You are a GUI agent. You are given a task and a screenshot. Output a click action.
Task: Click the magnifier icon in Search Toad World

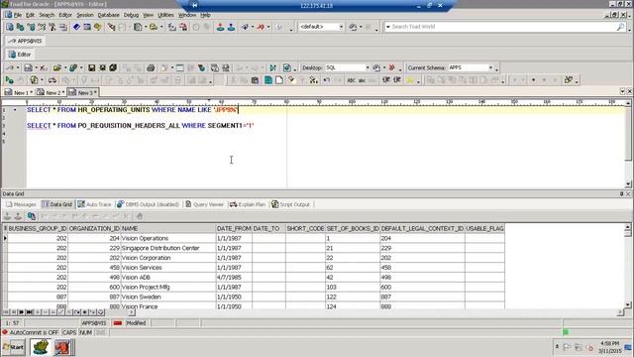tap(621, 27)
